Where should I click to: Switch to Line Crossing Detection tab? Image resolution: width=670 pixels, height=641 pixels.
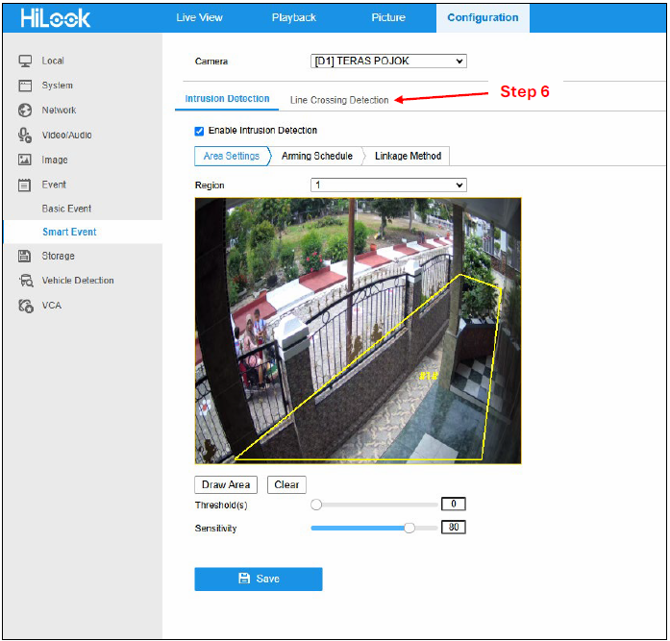(339, 100)
